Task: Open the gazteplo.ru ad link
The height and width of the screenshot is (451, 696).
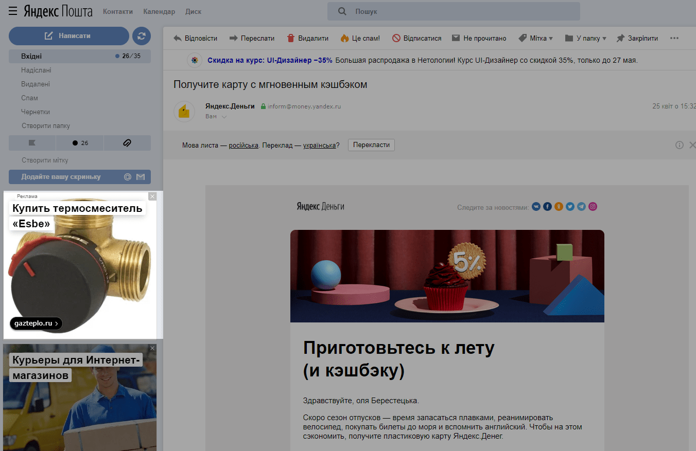Action: click(x=36, y=323)
